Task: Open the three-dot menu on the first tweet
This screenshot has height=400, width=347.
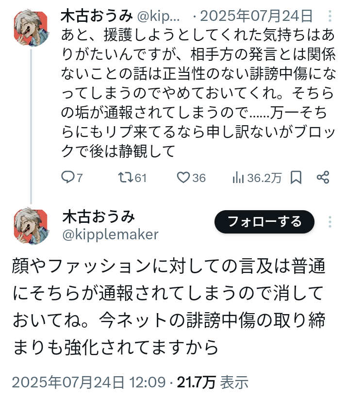Action: (330, 17)
